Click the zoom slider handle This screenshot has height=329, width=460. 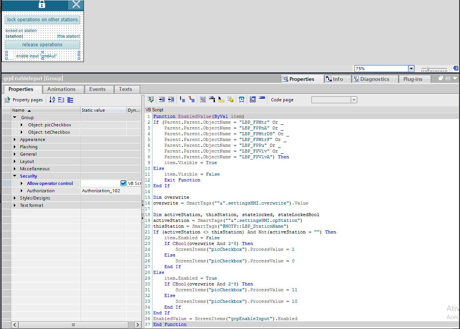[428, 69]
